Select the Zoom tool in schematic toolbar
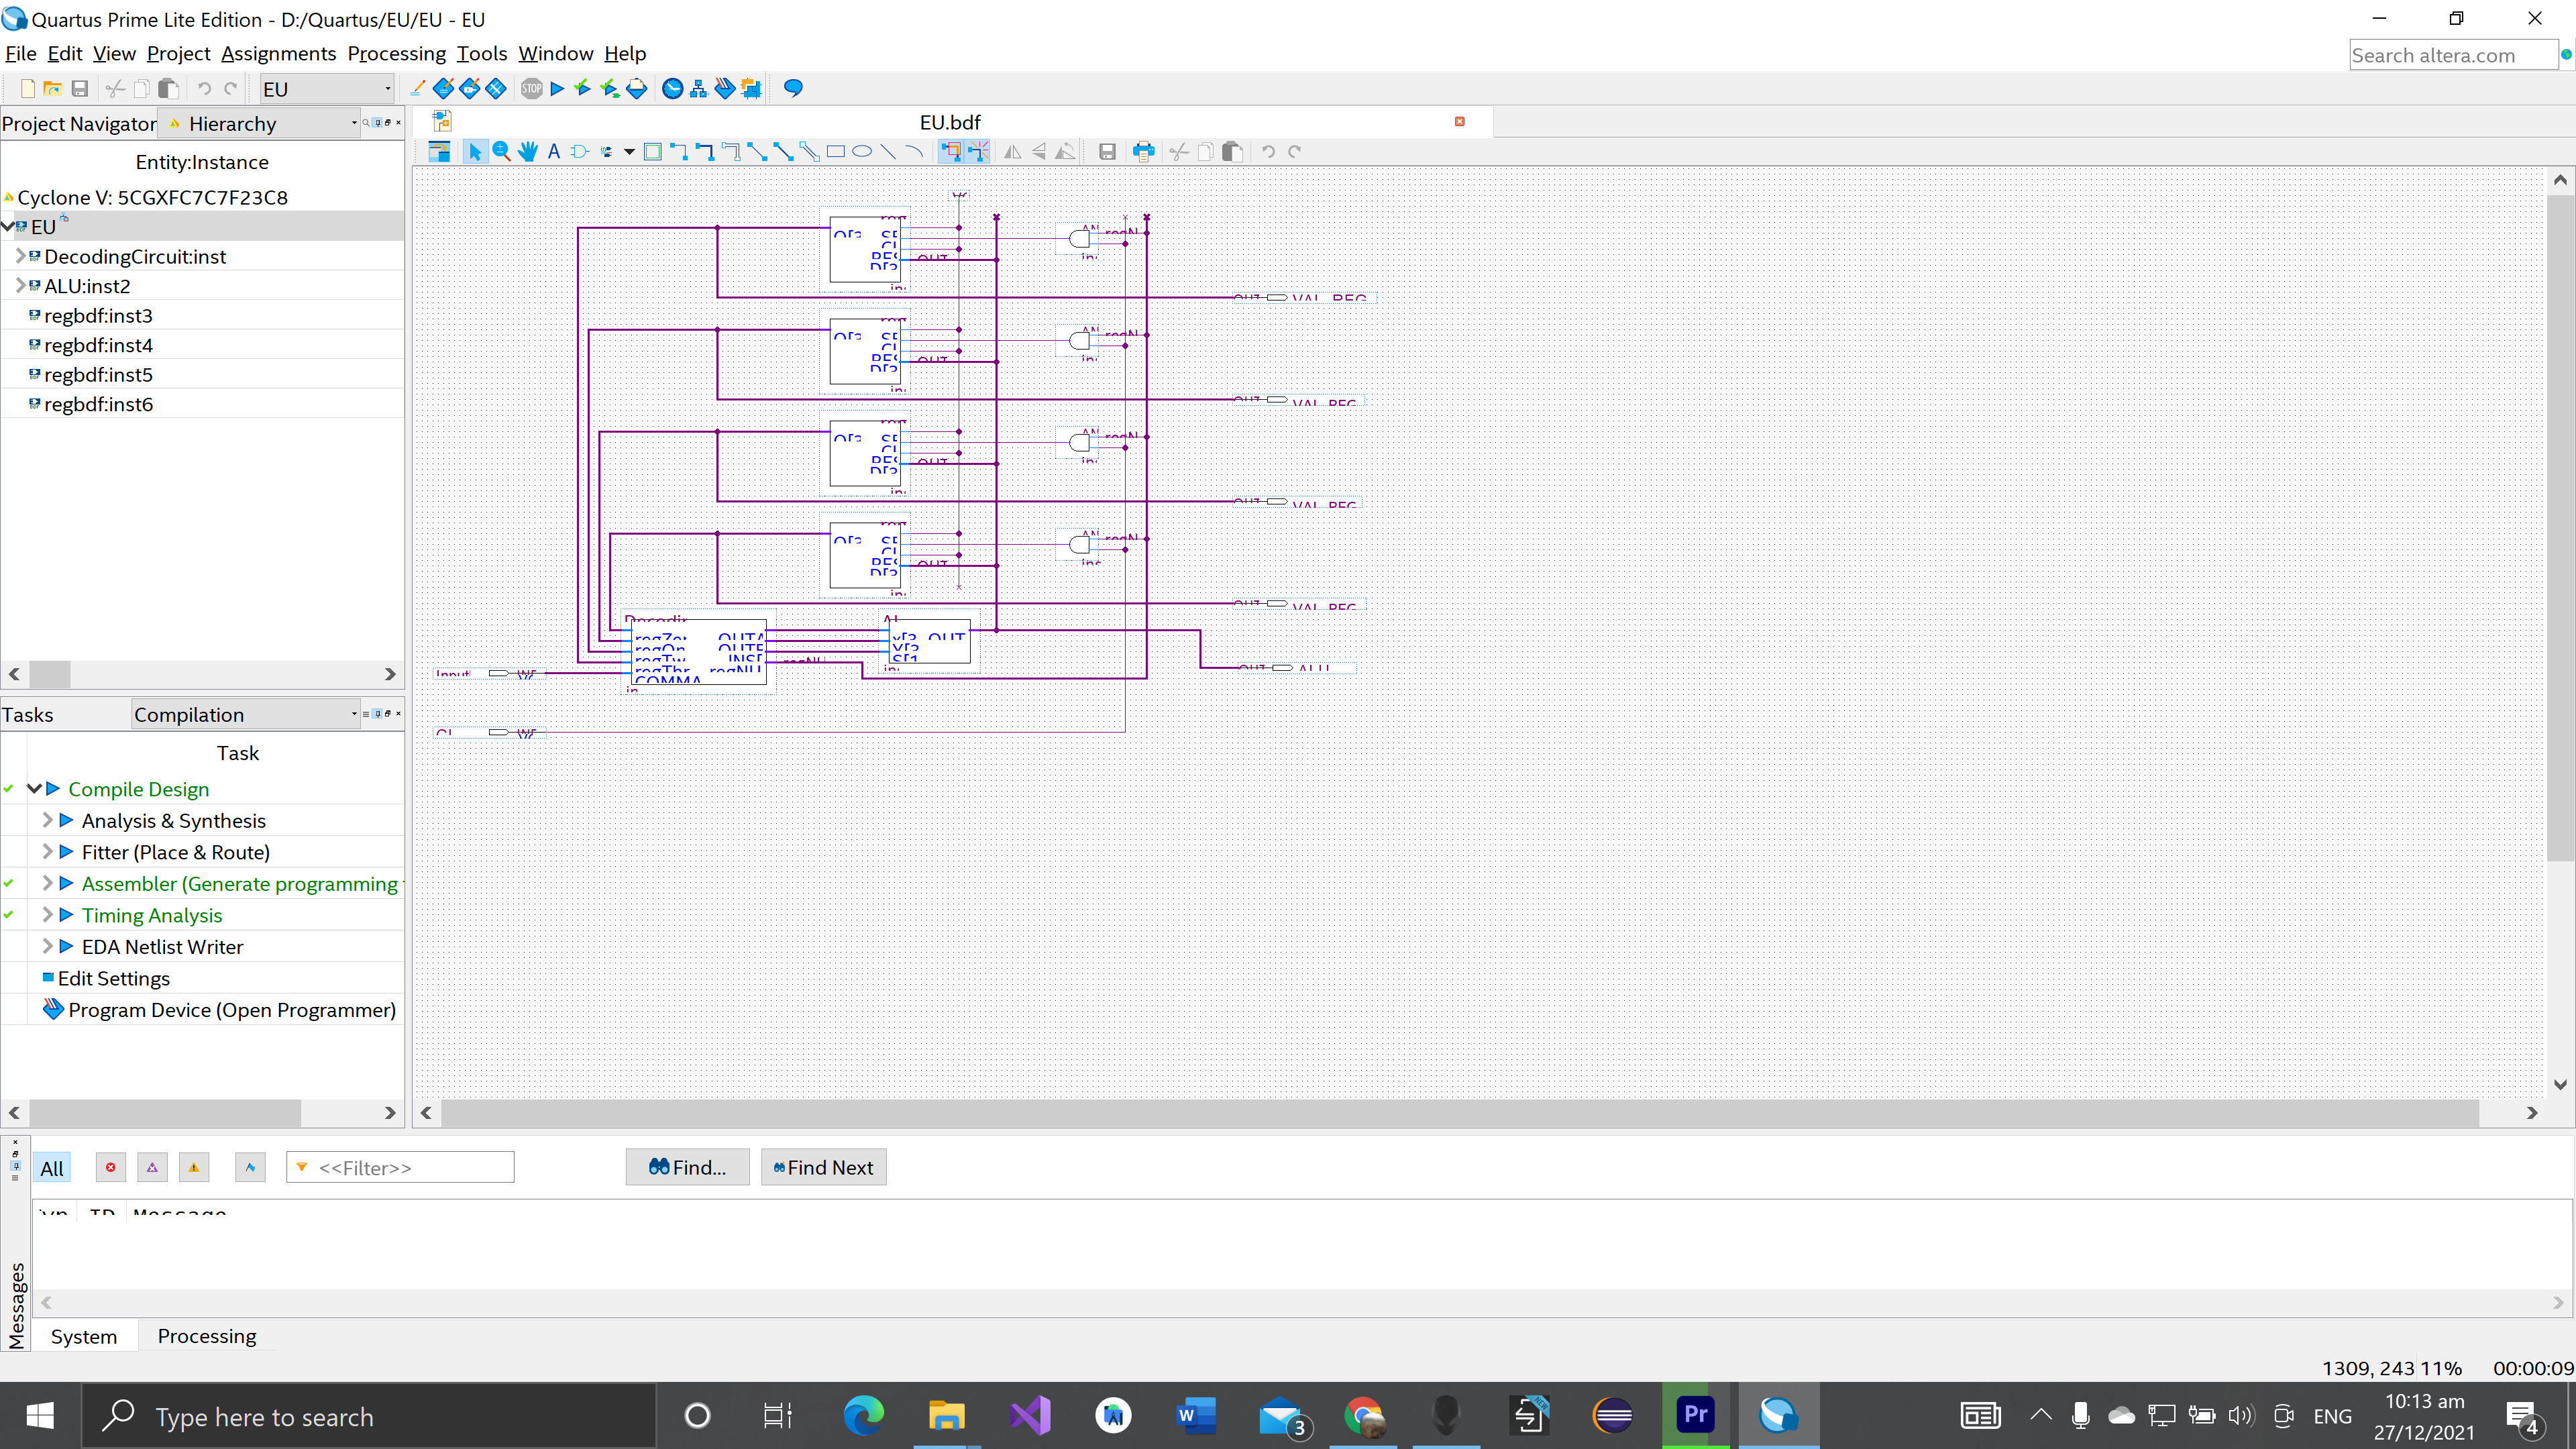Image resolution: width=2576 pixels, height=1449 pixels. pos(501,152)
